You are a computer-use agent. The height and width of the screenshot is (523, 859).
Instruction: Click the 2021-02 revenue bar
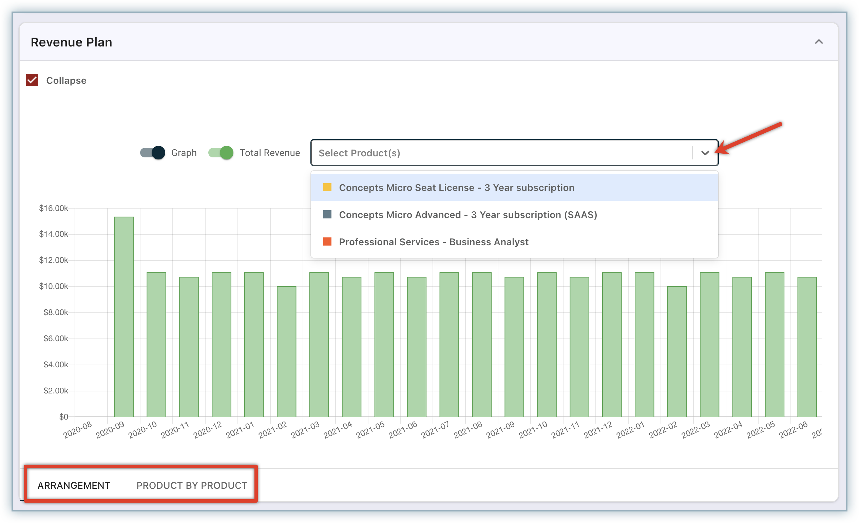(287, 352)
